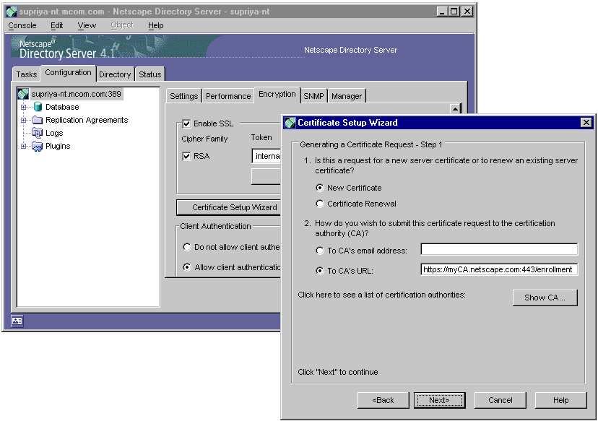
Task: Open the View menu
Action: click(87, 25)
